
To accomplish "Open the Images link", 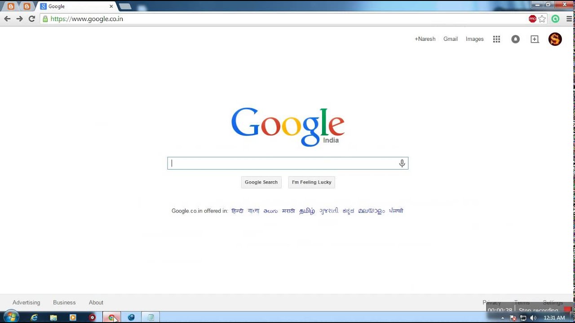I will [x=474, y=39].
